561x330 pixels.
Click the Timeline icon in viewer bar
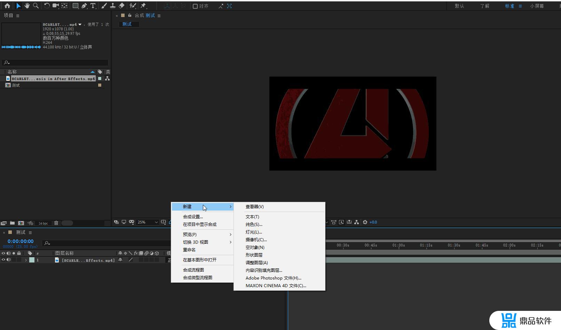point(349,222)
